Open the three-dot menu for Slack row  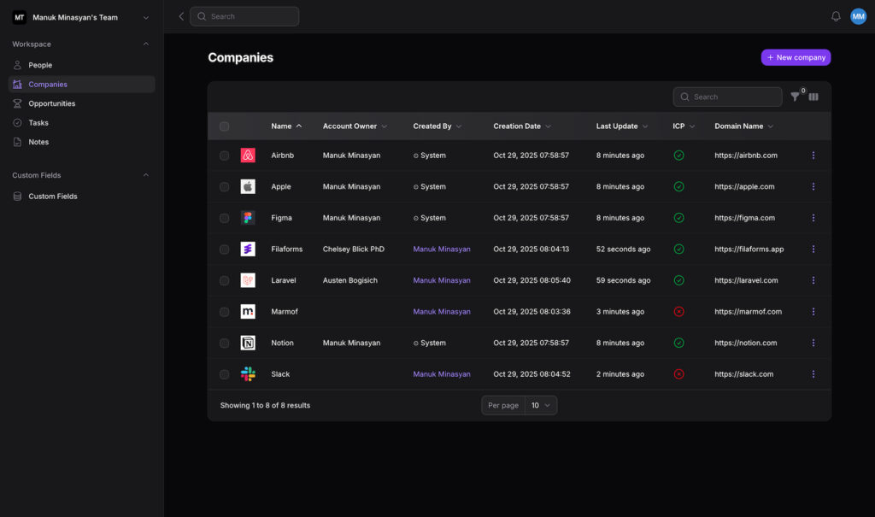tap(813, 374)
